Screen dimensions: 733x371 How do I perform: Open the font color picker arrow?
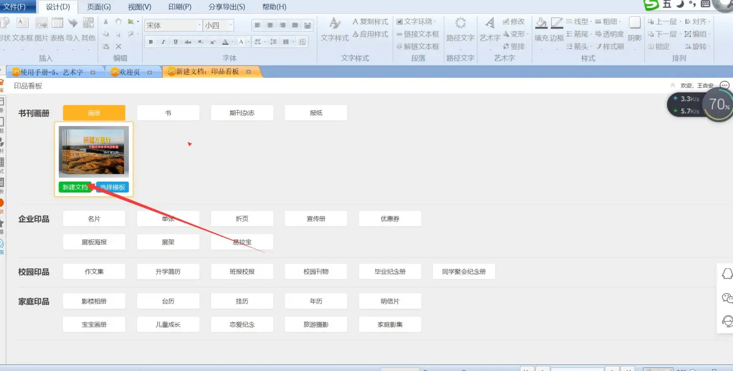coord(233,42)
